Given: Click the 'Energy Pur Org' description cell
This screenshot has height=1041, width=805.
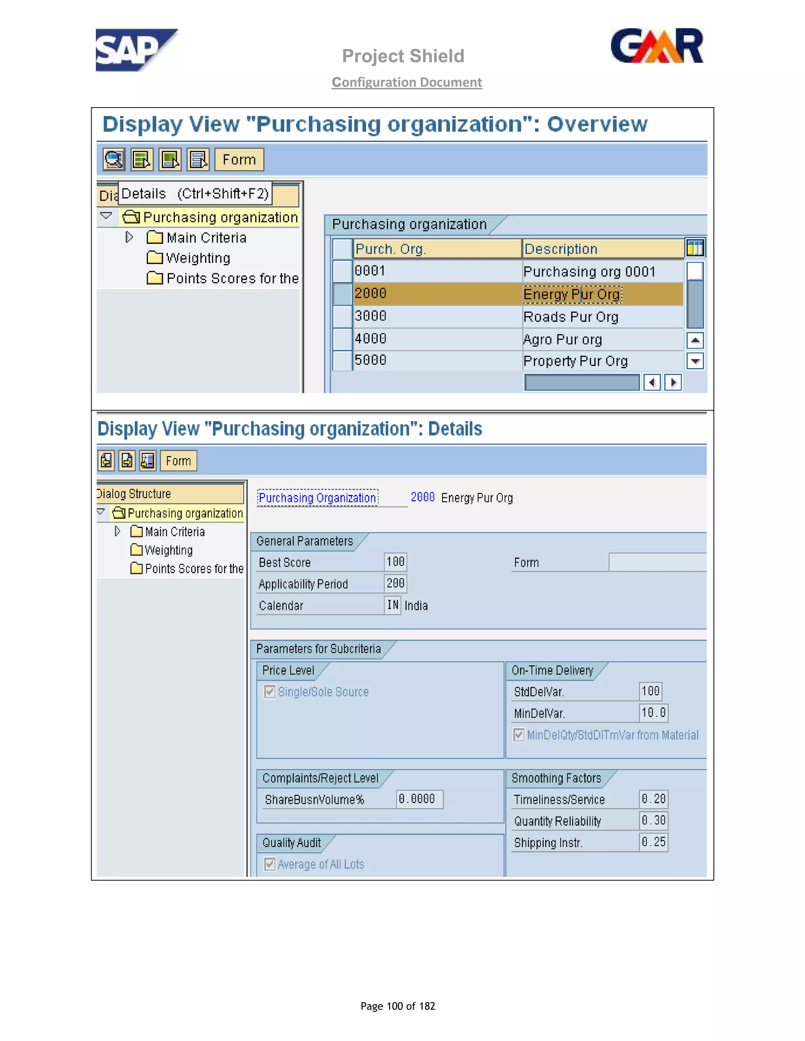Looking at the screenshot, I should 603,293.
